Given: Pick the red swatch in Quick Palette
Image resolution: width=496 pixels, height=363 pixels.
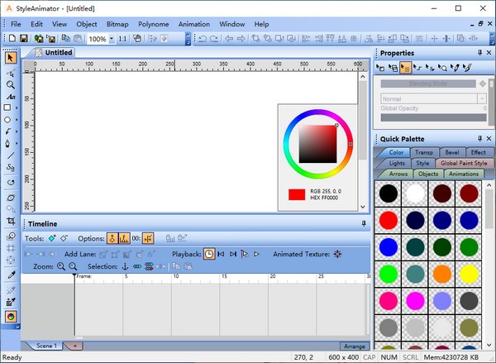Looking at the screenshot, I should (x=389, y=220).
